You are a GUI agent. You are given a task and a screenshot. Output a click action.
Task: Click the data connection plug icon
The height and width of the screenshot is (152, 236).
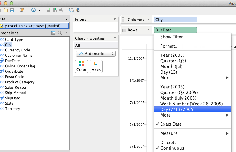[22, 10]
